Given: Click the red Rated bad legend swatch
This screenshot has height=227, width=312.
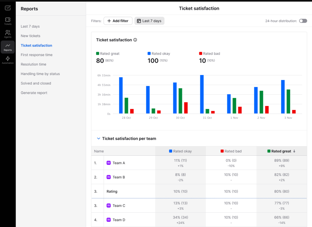Looking at the screenshot, I should click(x=200, y=53).
